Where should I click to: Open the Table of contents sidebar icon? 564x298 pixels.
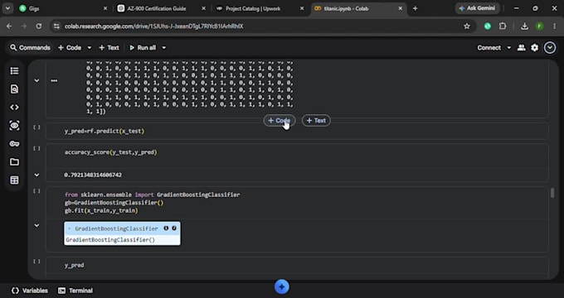tap(14, 70)
